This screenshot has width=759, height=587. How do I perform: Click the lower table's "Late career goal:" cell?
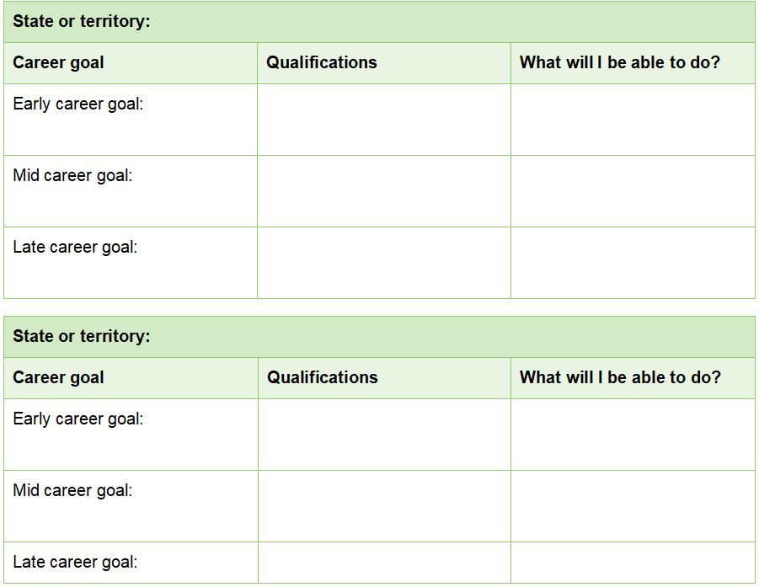(131, 563)
